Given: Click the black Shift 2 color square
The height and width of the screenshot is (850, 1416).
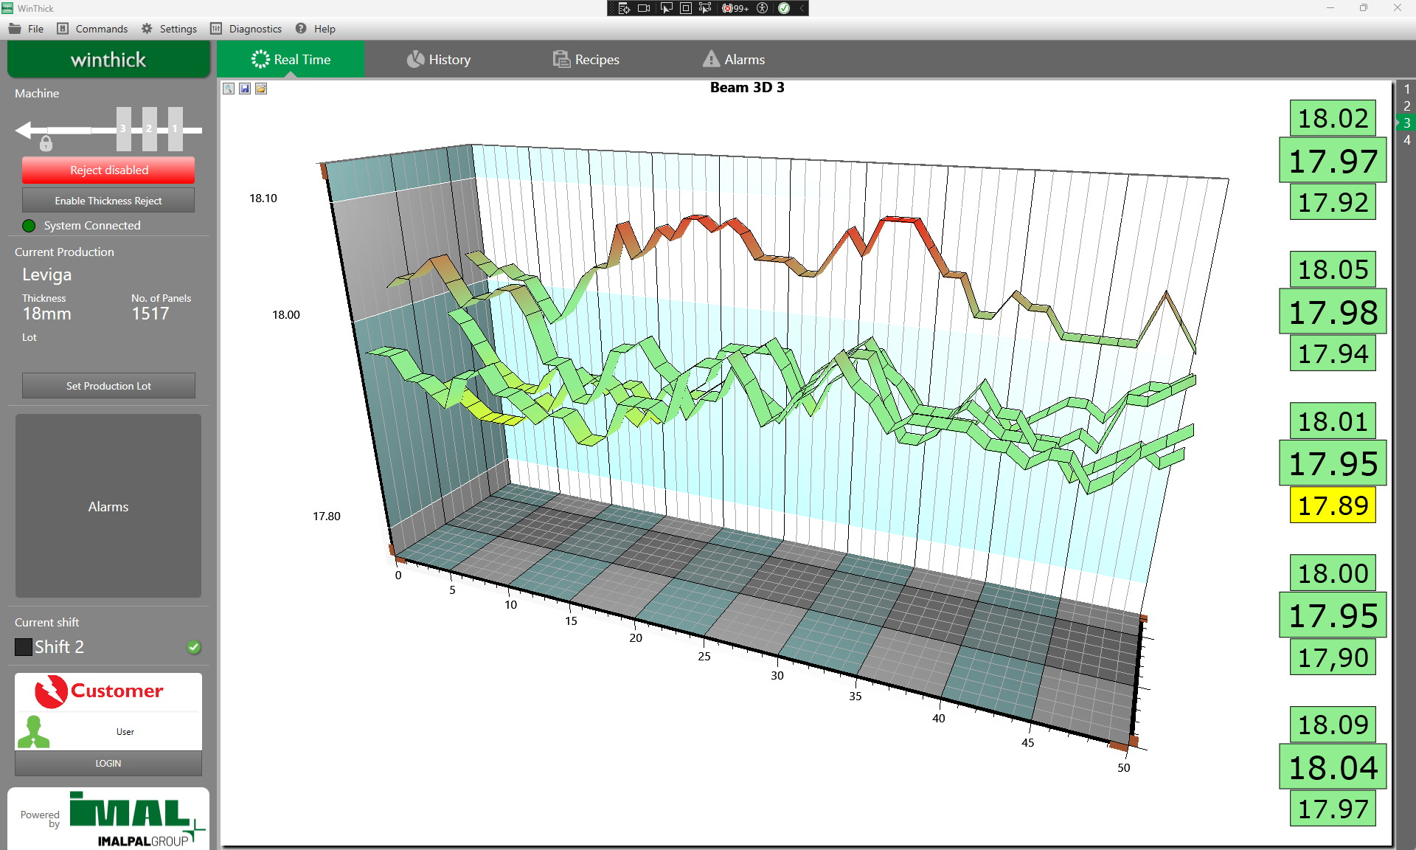Looking at the screenshot, I should coord(24,647).
